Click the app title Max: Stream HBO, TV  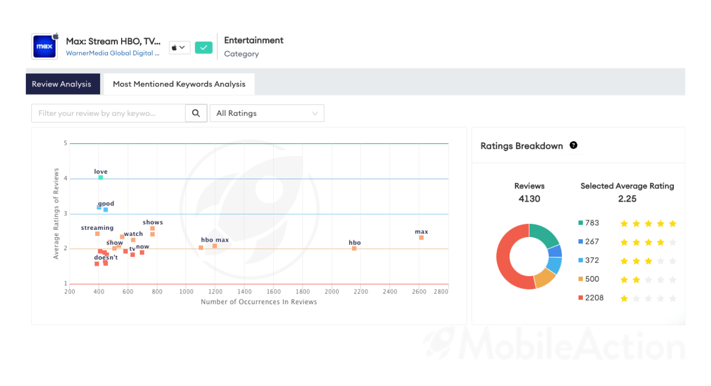[x=113, y=41]
